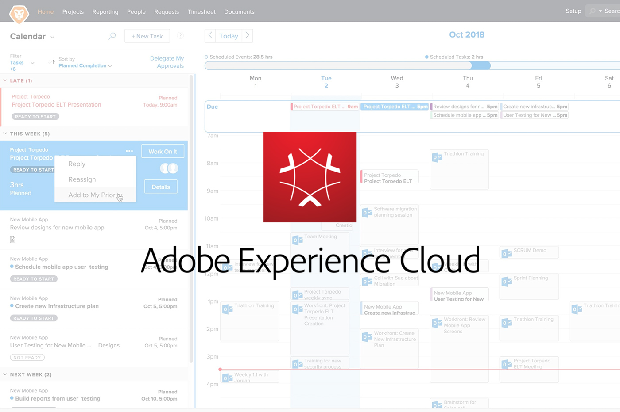
Task: Click Delegate My Approvals link
Action: pyautogui.click(x=167, y=62)
